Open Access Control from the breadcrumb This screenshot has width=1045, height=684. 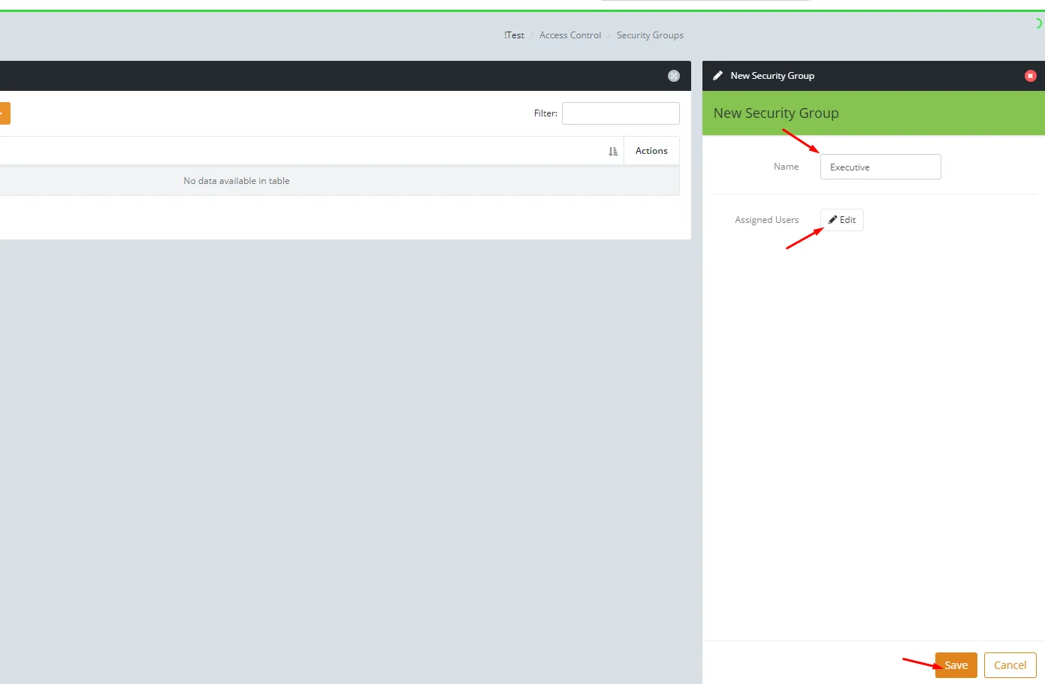click(x=570, y=35)
